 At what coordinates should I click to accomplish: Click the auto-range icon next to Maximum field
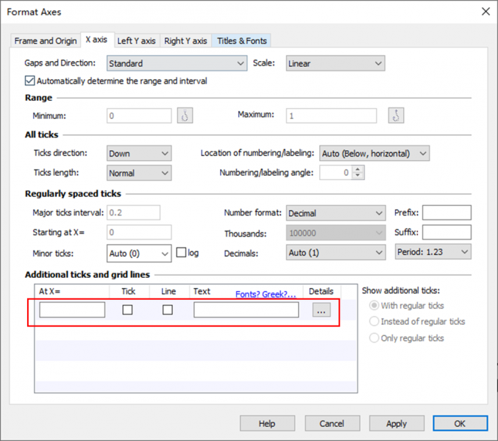pyautogui.click(x=396, y=115)
